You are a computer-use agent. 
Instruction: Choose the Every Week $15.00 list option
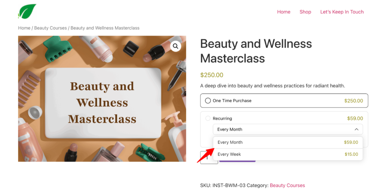click(287, 154)
